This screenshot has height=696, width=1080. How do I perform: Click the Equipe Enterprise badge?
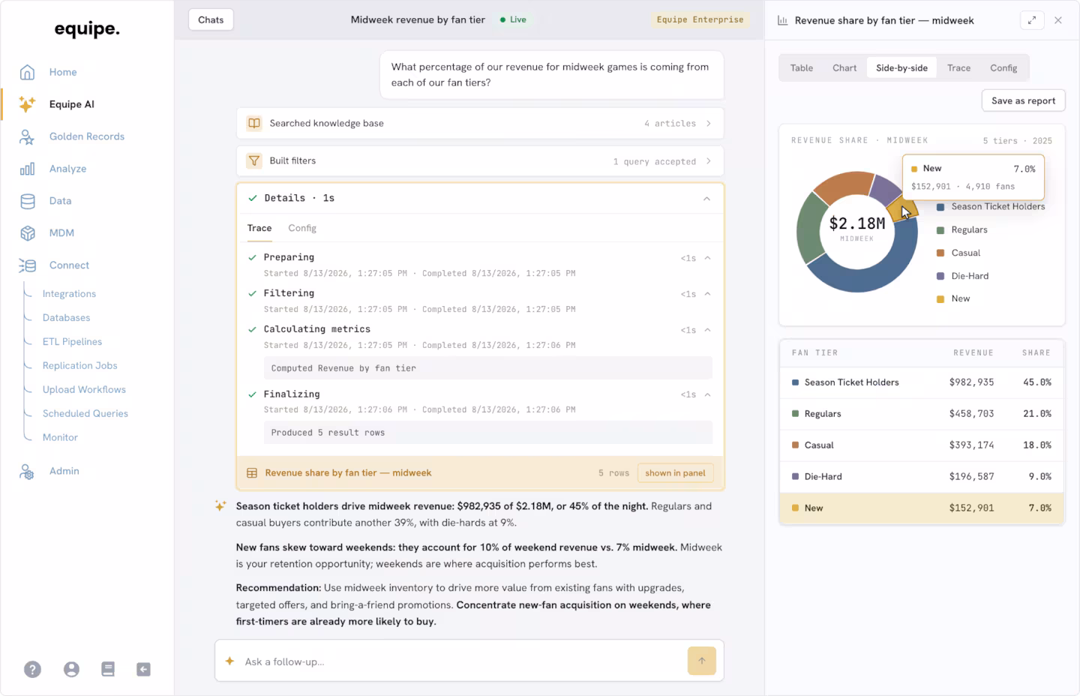pyautogui.click(x=700, y=19)
